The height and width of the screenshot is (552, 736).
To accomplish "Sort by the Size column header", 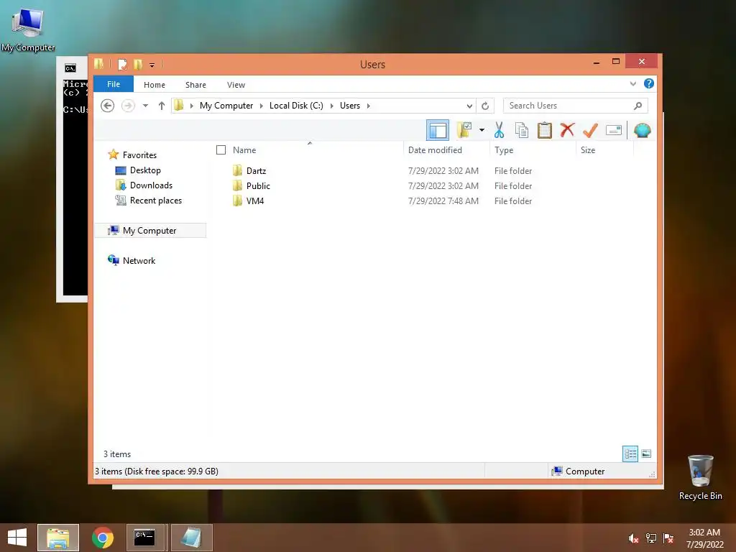I will tap(588, 150).
